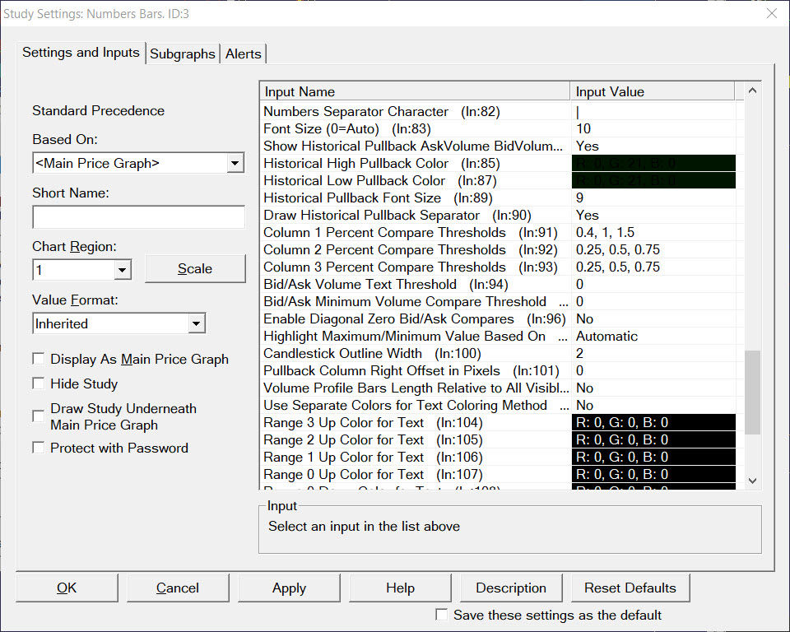Enable Display As Main Price Graph checkbox
The height and width of the screenshot is (632, 790).
pos(39,359)
